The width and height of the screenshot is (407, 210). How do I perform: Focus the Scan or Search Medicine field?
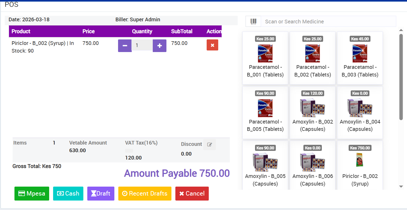(x=328, y=22)
